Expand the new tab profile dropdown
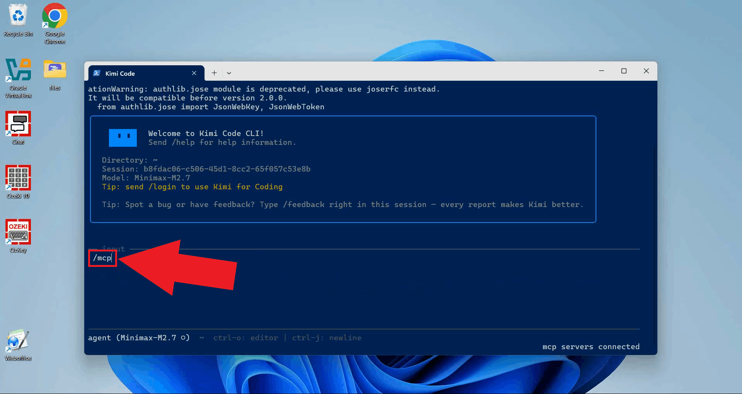This screenshot has height=394, width=742. (x=229, y=73)
